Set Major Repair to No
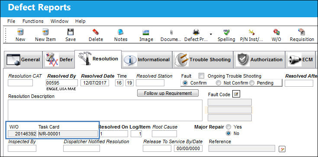Image resolution: width=318 pixels, height=157 pixels. pyautogui.click(x=229, y=133)
